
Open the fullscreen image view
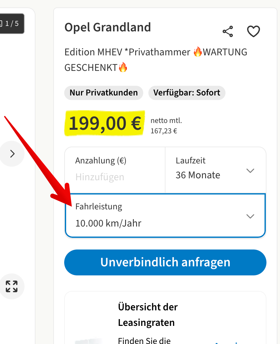tap(12, 286)
